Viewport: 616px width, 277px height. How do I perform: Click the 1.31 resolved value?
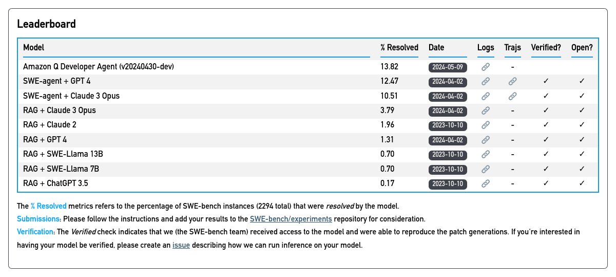pyautogui.click(x=388, y=140)
